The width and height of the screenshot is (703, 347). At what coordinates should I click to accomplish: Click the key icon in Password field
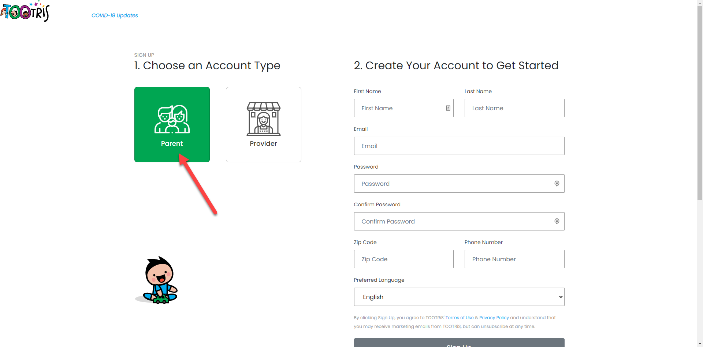[x=557, y=184]
